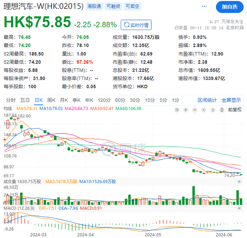Open the 15分 interval tab
This screenshot has height=238, width=247.
pos(150,100)
